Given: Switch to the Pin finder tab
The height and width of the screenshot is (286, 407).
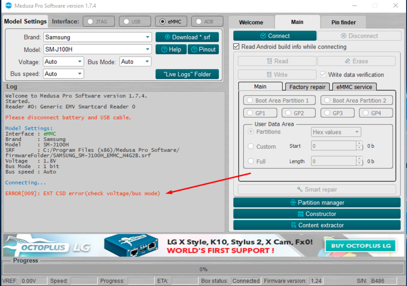Looking at the screenshot, I should (343, 22).
